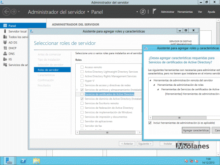The width and height of the screenshot is (220, 165).
Task: Check Active Directory Rights Management Services
Action: click(x=82, y=76)
